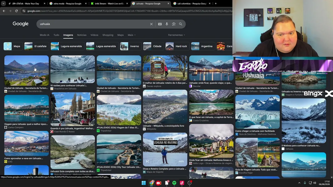Screen dimensions: 333x187
Task: Open 'Ushuaia: onde ficar, quando viajar' link
Action: 210,83
